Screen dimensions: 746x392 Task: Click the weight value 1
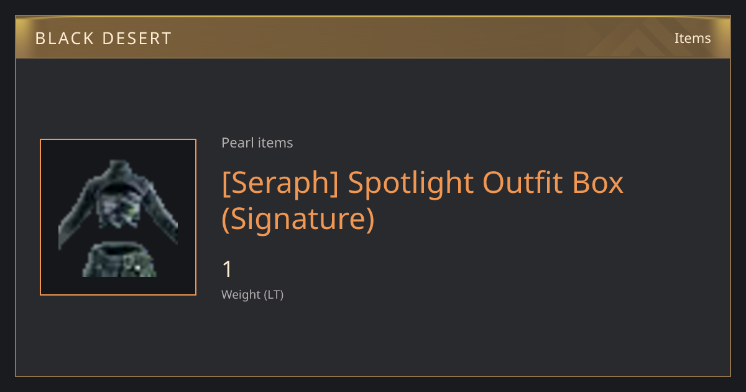click(228, 269)
